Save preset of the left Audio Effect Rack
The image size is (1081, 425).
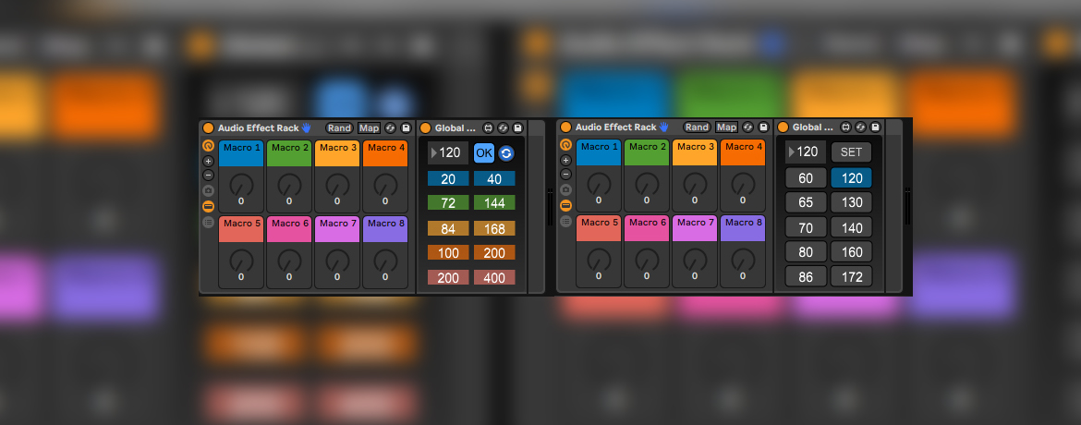tap(406, 127)
